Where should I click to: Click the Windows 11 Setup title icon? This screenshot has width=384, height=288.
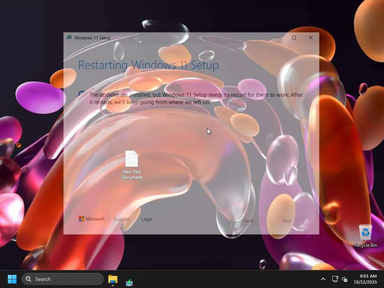click(69, 37)
